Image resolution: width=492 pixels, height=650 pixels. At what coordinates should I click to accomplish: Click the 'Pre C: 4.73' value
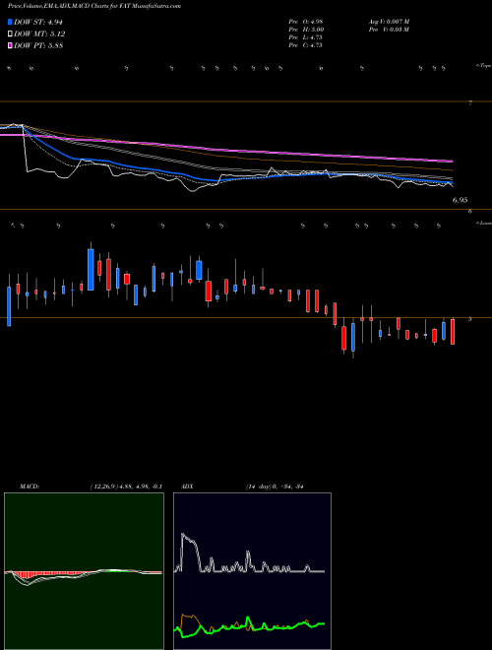tap(305, 45)
